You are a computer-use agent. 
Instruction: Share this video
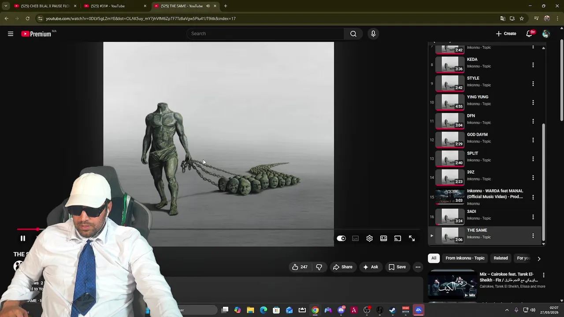[343, 267]
